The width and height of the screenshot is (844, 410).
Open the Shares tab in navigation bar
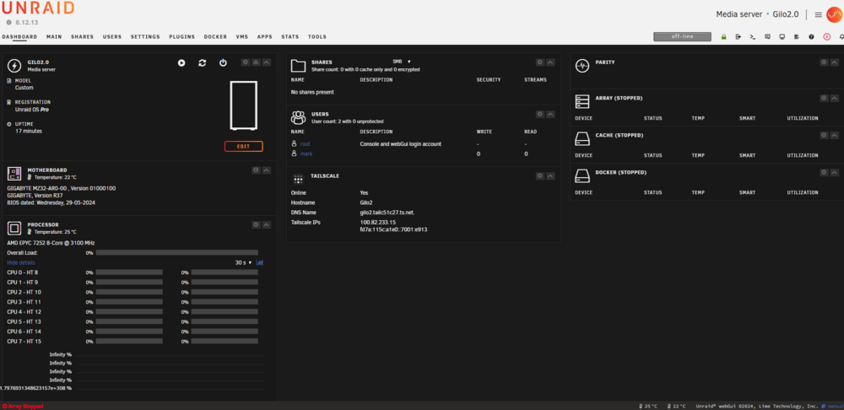point(82,36)
